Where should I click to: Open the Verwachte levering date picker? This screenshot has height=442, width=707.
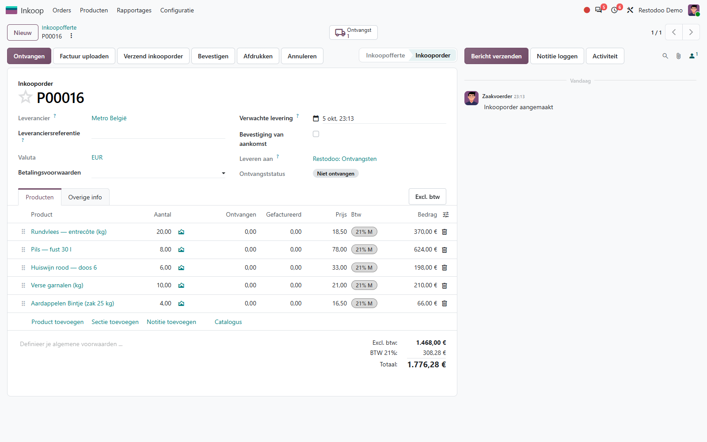(316, 118)
